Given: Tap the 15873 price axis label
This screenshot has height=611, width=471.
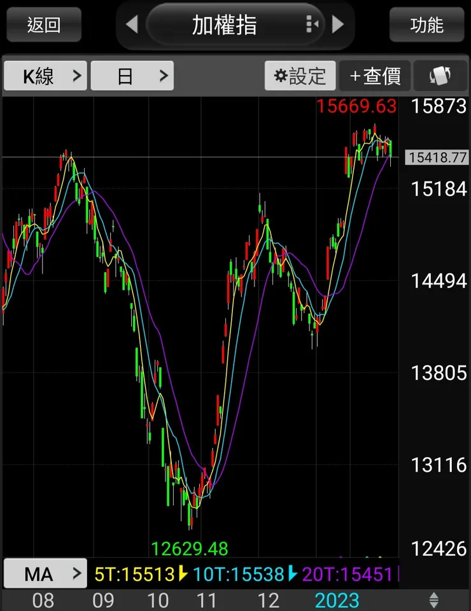Looking at the screenshot, I should 439,106.
